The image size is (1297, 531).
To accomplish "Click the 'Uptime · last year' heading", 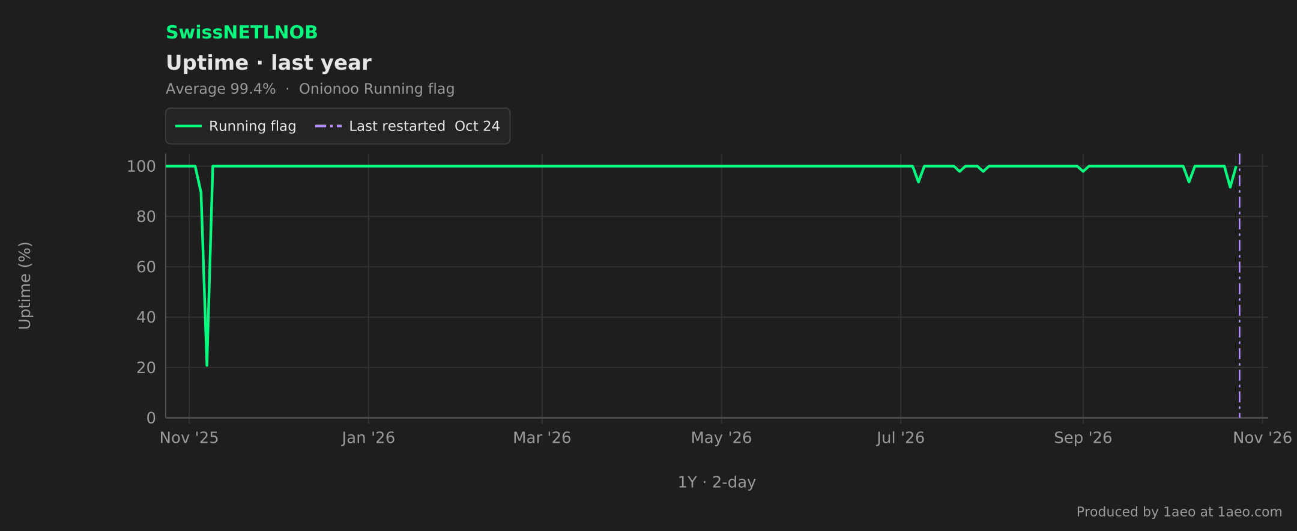I will pos(268,63).
